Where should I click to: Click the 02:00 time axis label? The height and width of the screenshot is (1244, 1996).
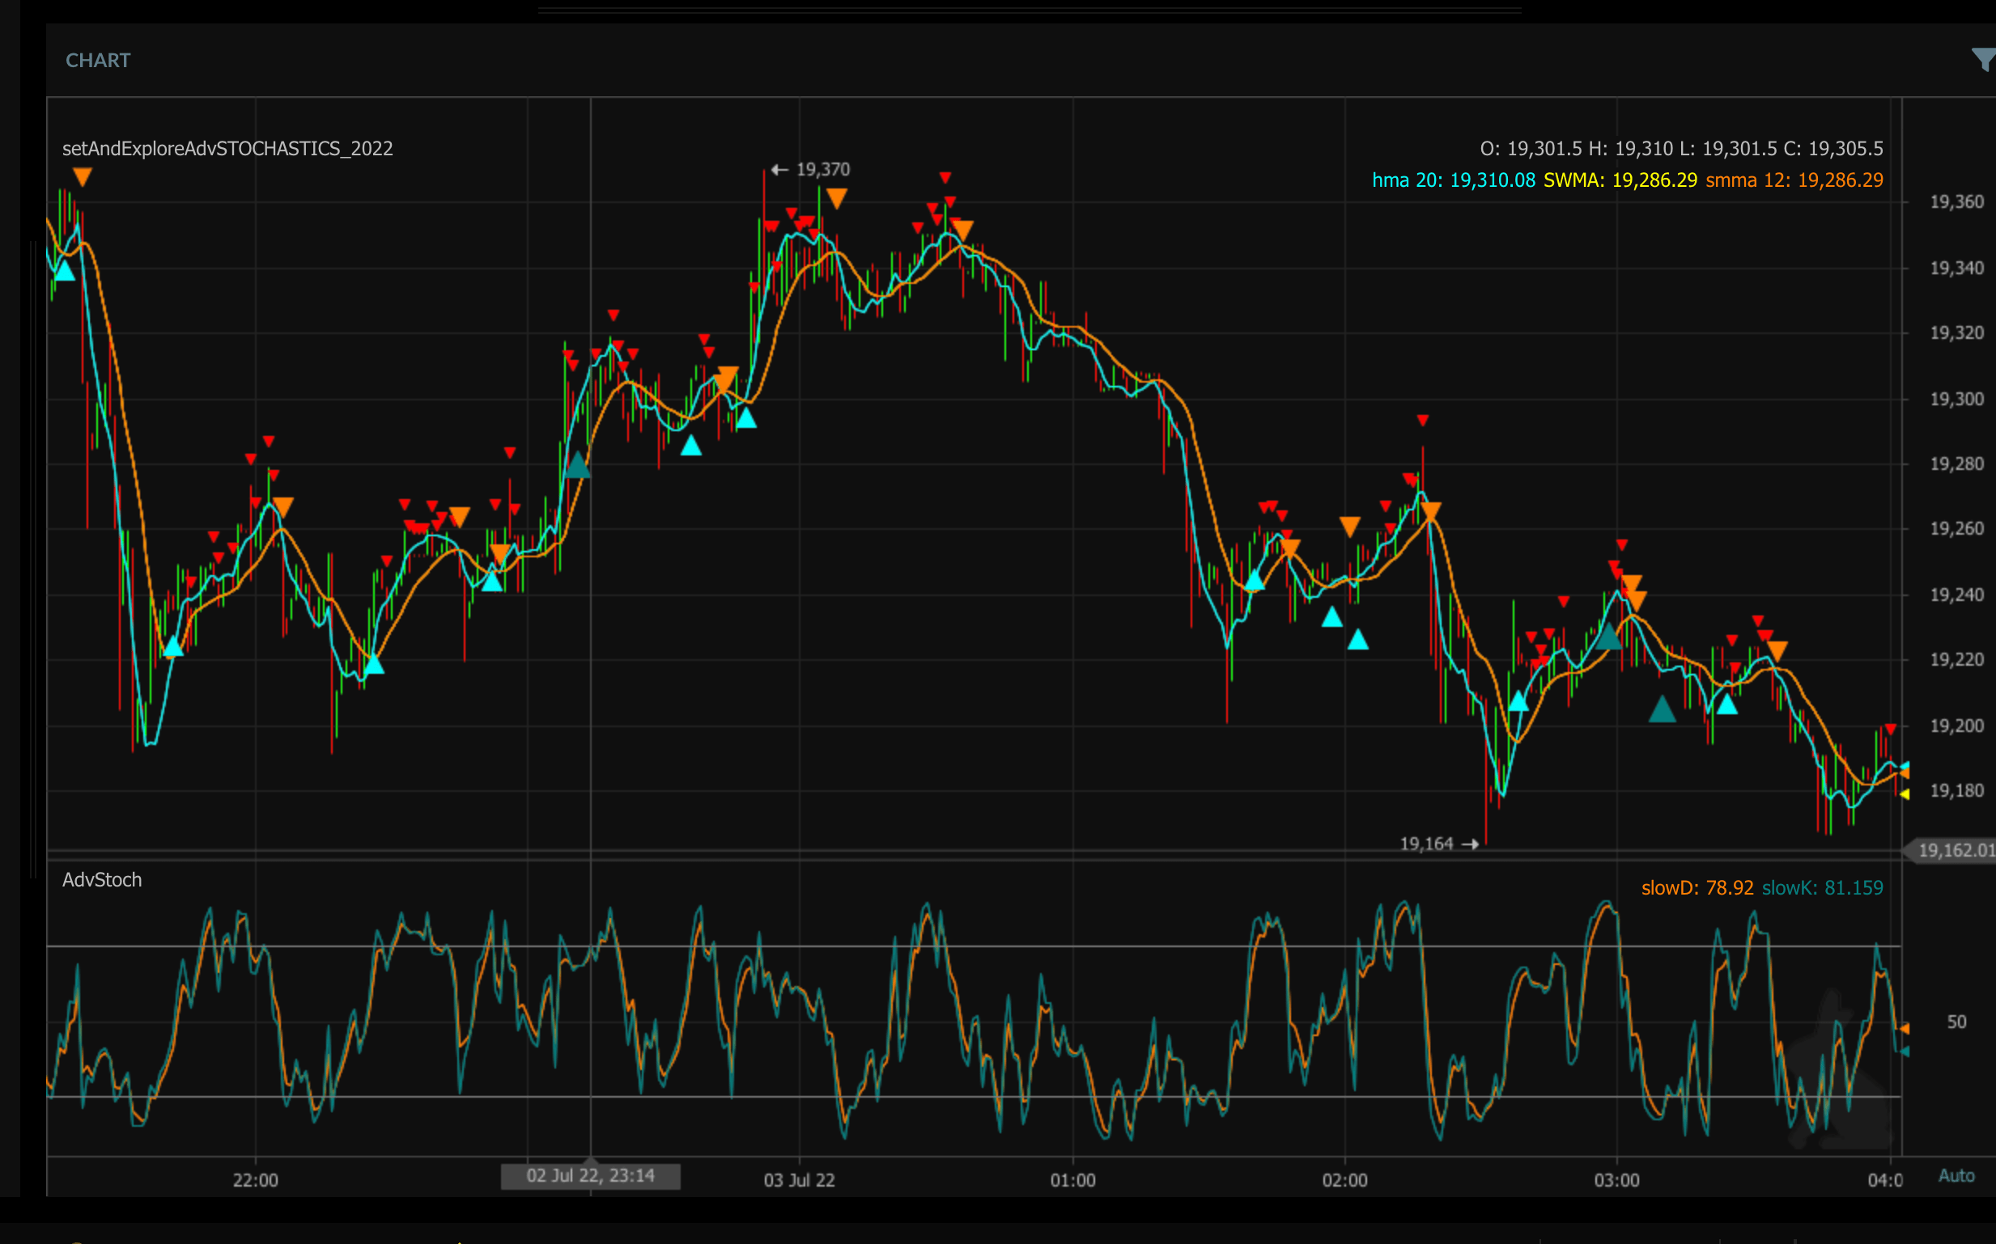click(1345, 1180)
